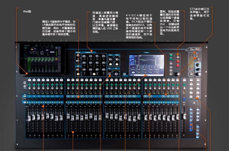Select the Comp threshold knob
The image size is (229, 151).
[x=117, y=59]
